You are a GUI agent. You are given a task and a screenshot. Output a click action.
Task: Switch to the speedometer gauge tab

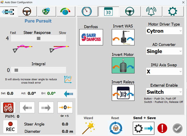[87, 11]
